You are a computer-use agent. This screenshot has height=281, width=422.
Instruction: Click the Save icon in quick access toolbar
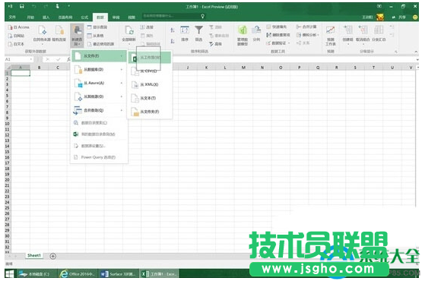[22, 6]
